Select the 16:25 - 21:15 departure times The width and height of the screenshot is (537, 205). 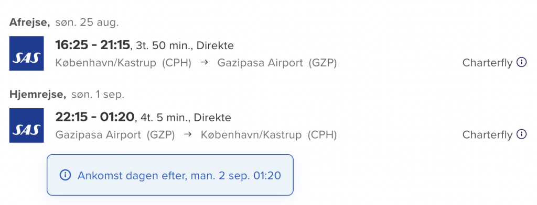pyautogui.click(x=93, y=45)
